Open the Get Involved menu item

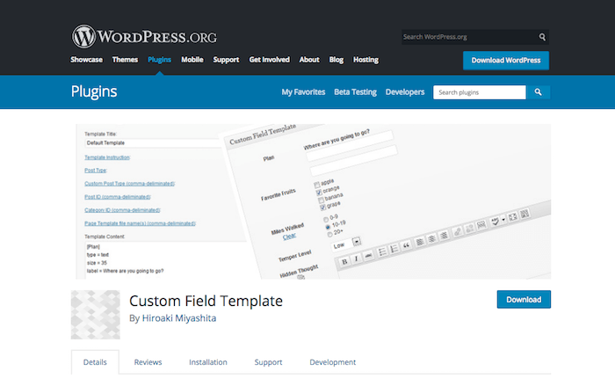[x=269, y=60]
